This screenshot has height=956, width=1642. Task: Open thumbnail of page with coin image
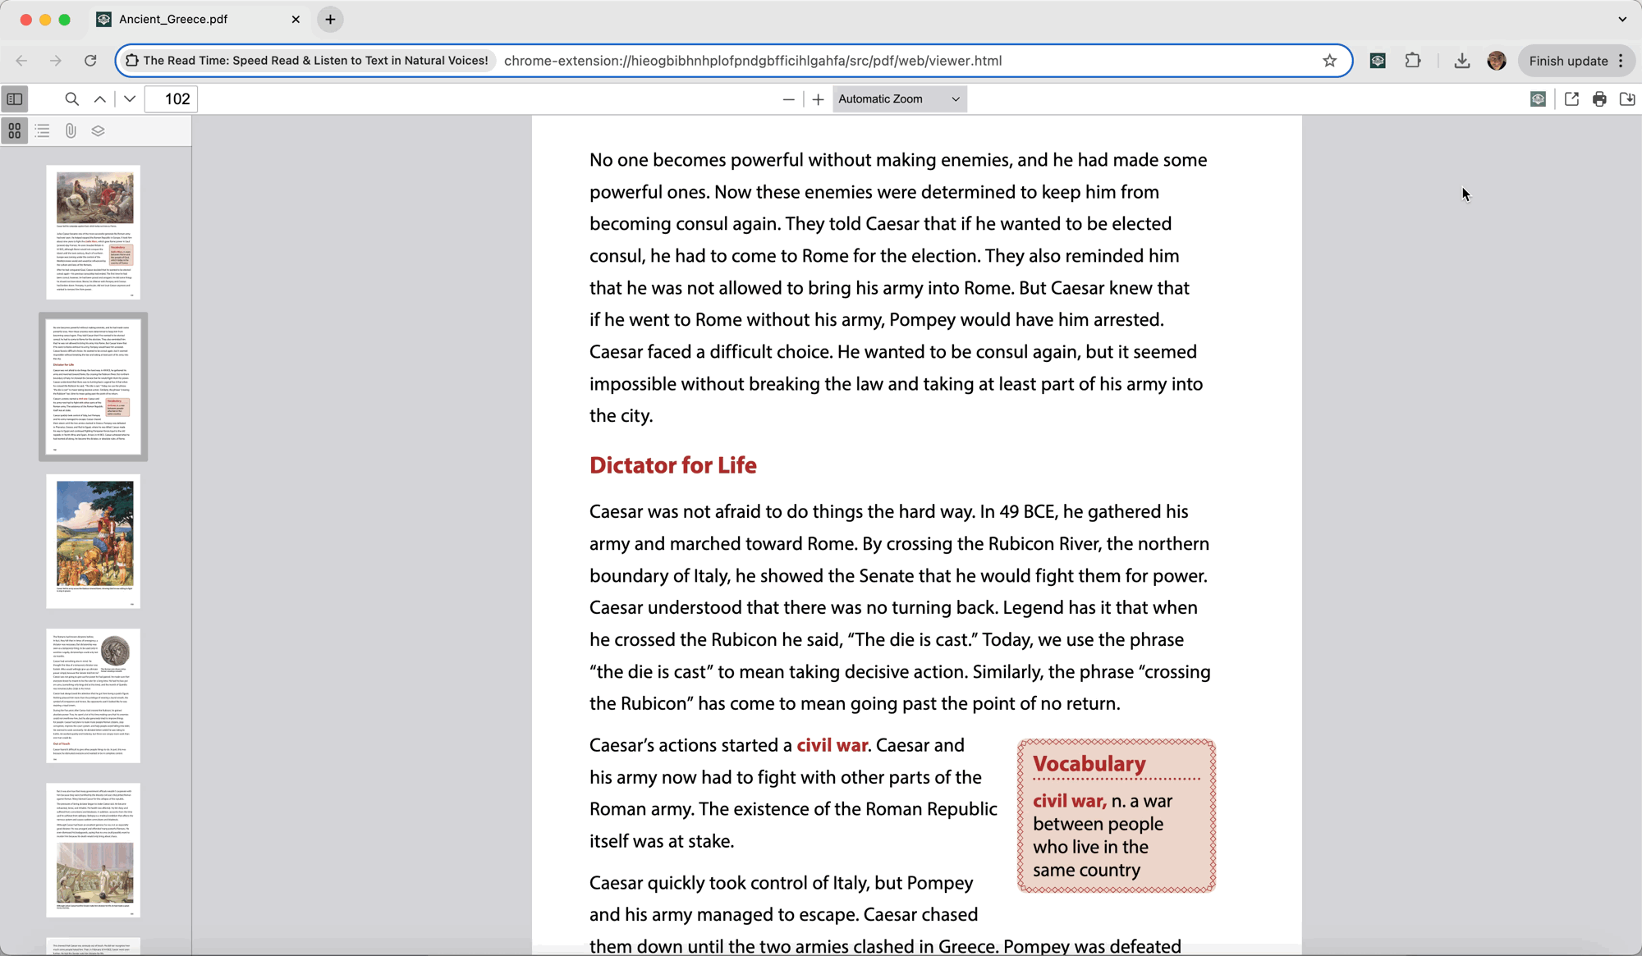(93, 696)
